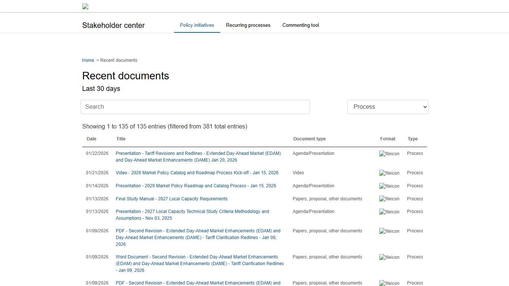Screen dimensions: 509x286
Task: Open the 2026 Market Policy Catalog video link
Action: (197, 173)
